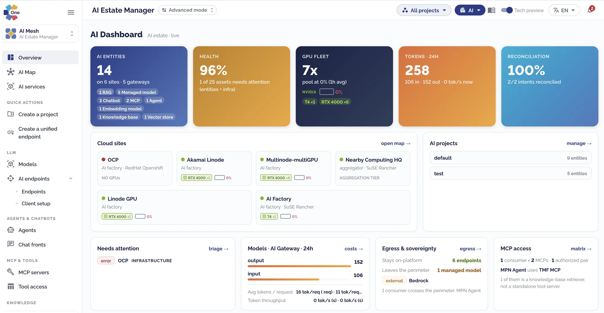Click the RTX 4000 ×6 fleet tag
The image size is (604, 313).
(x=335, y=102)
